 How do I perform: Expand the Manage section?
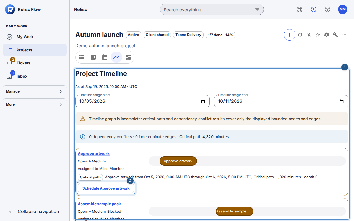point(35,91)
